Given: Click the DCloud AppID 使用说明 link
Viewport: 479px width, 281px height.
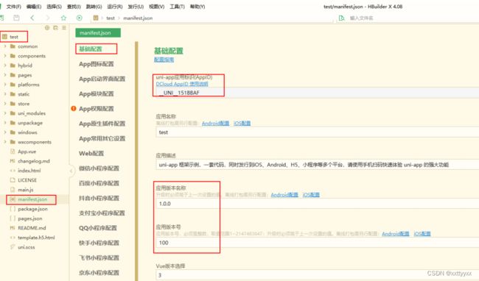Looking at the screenshot, I should tap(182, 84).
